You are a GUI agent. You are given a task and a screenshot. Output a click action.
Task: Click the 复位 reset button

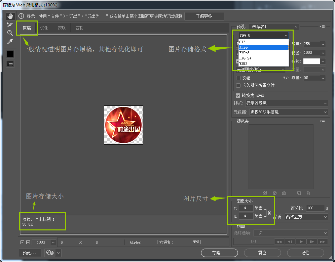click(x=262, y=253)
